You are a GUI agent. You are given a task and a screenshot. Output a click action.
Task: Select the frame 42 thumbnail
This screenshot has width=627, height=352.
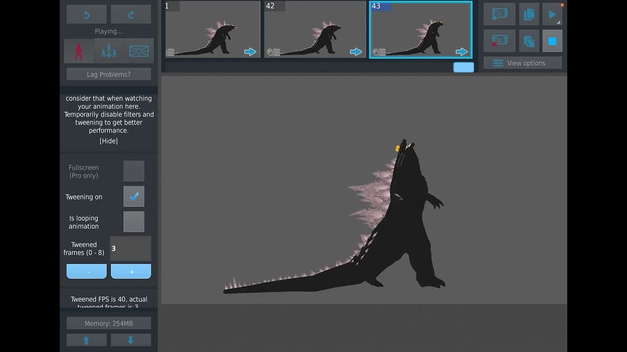[x=315, y=29]
